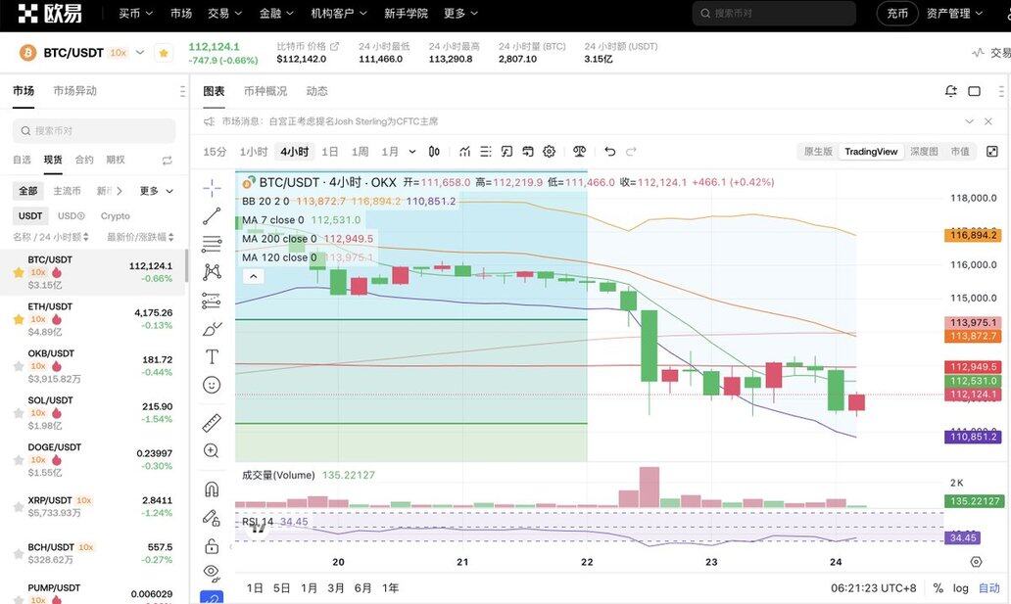The height and width of the screenshot is (604, 1011).
Task: Open the 金融 top menu
Action: (x=276, y=13)
